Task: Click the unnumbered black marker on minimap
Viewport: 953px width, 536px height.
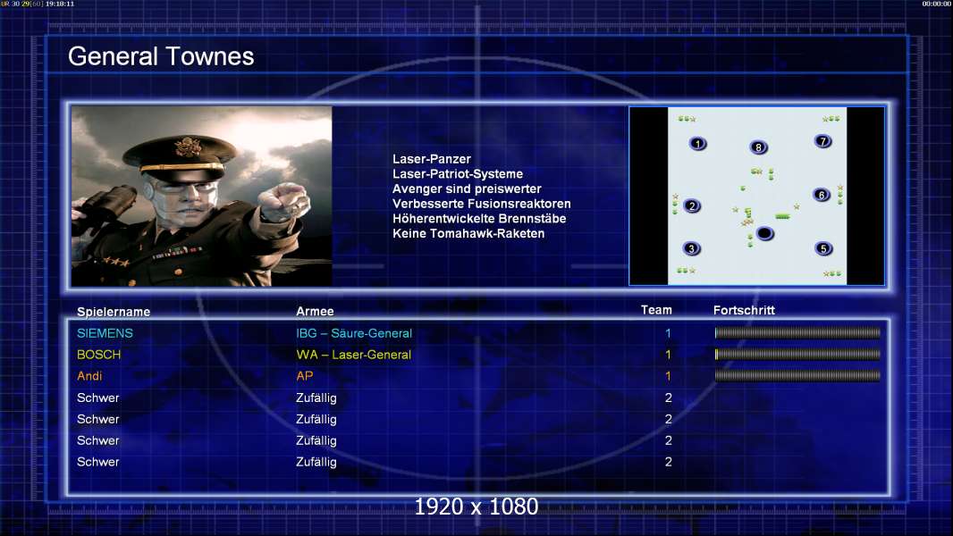Action: pyautogui.click(x=764, y=233)
